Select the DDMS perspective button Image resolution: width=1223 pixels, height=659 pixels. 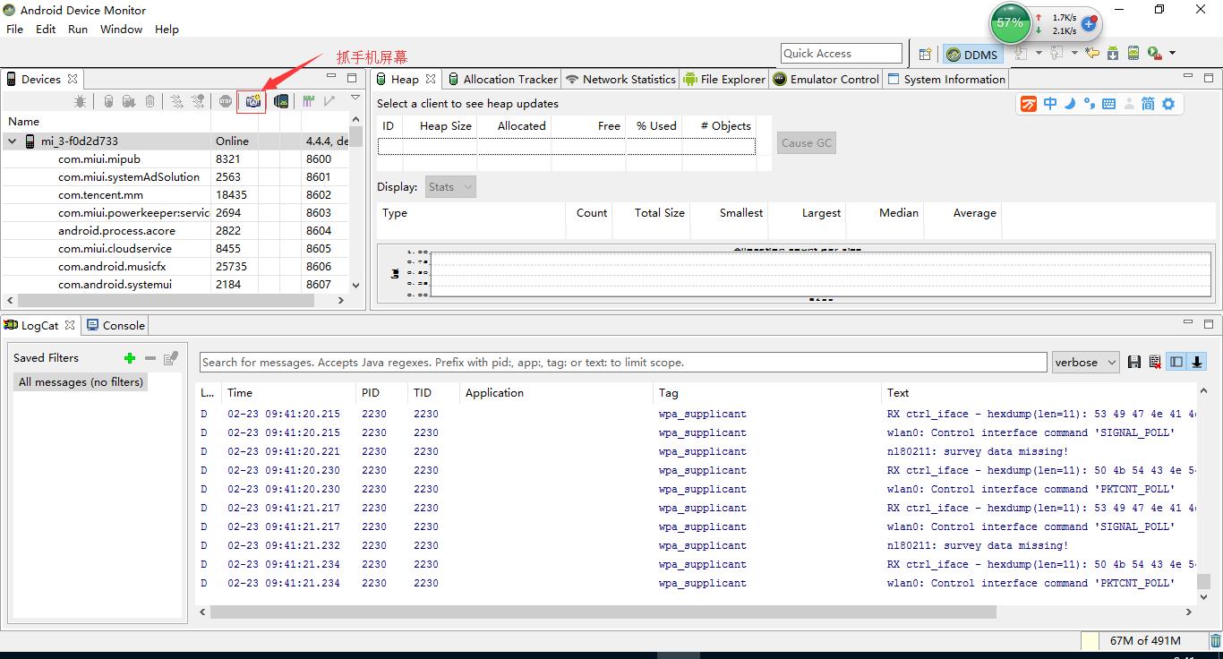(972, 54)
